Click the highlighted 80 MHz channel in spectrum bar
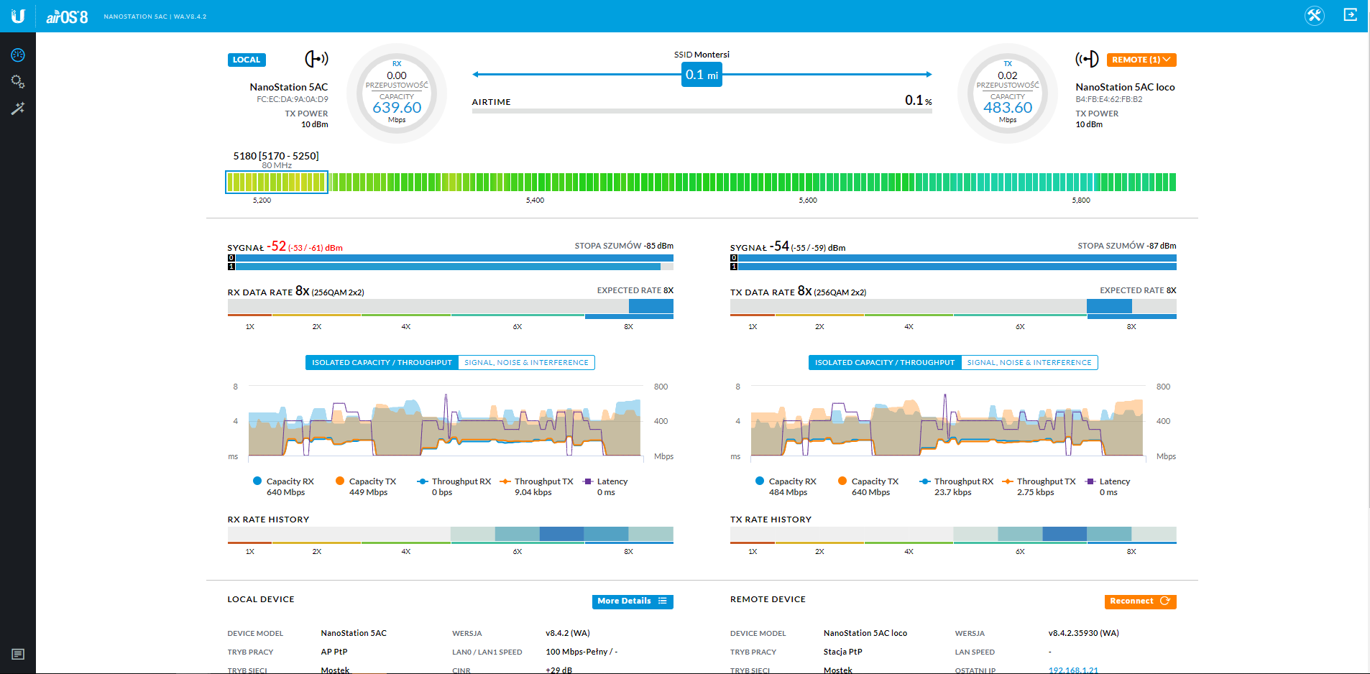 277,183
